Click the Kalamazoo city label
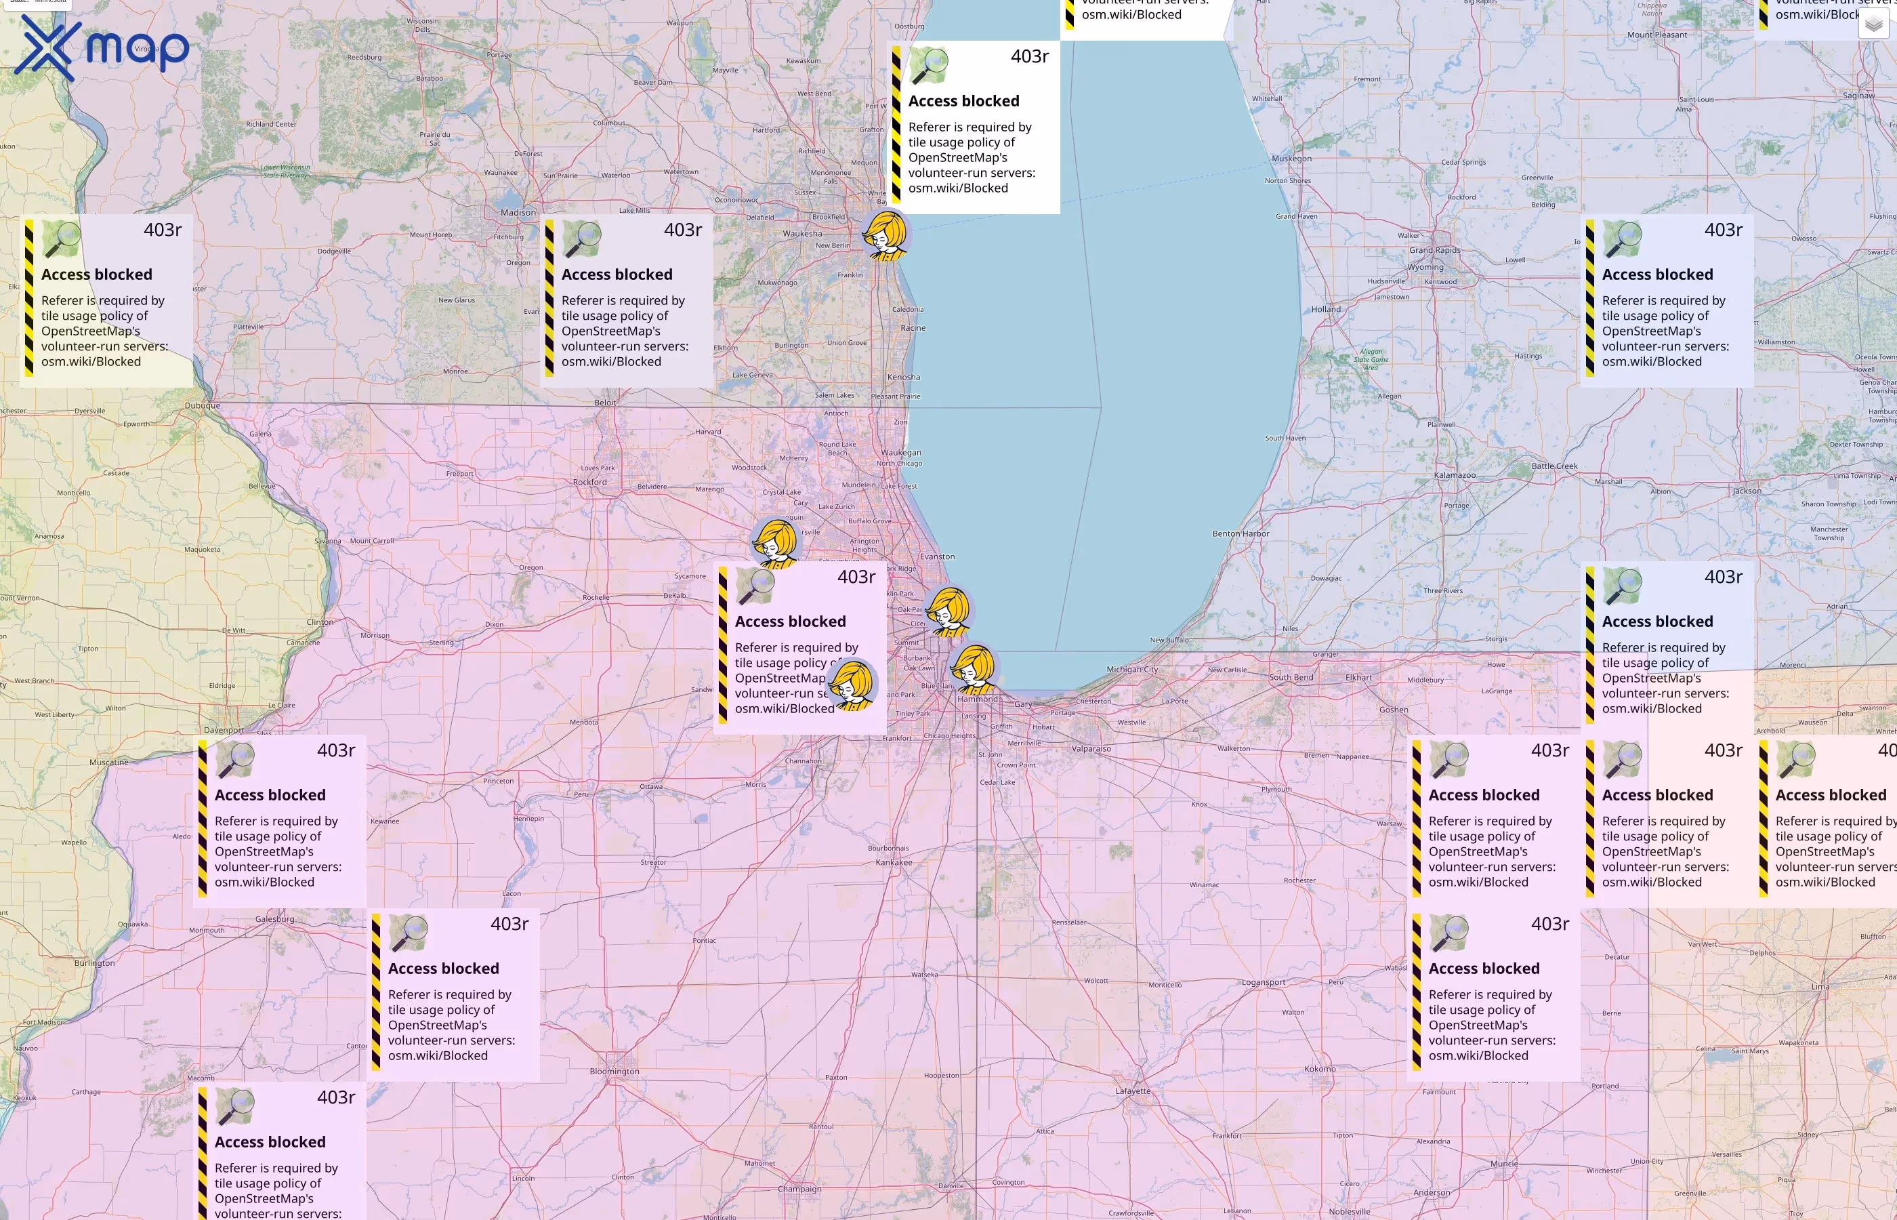1897x1220 pixels. coord(1455,475)
